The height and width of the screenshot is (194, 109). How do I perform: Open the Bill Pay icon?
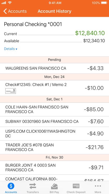click(x=54, y=186)
